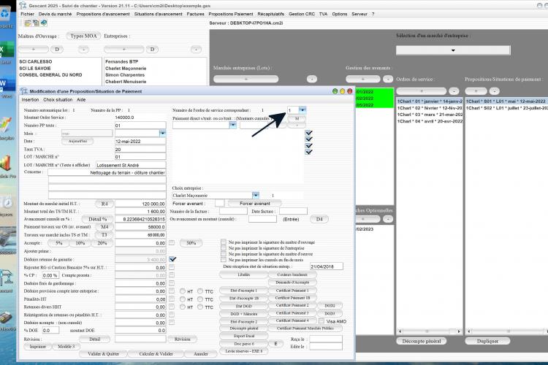Open the Gestion CRC menu

tap(302, 14)
